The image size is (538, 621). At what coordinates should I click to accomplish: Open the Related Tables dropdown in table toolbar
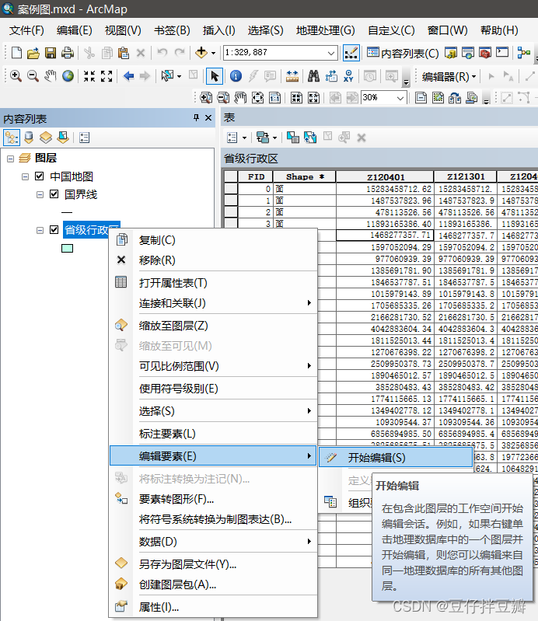tap(274, 138)
